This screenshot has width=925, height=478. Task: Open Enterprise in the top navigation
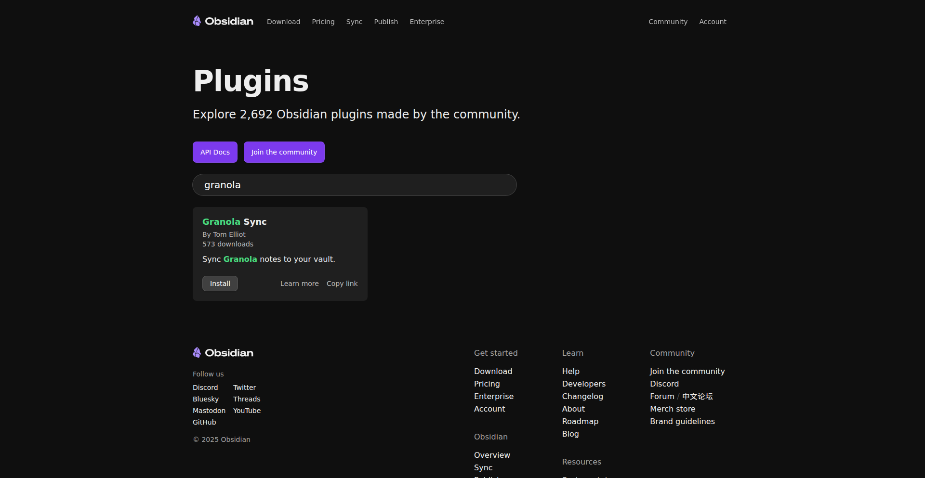(x=427, y=22)
